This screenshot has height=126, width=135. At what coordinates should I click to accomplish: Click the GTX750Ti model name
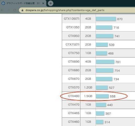pyautogui.click(x=73, y=45)
